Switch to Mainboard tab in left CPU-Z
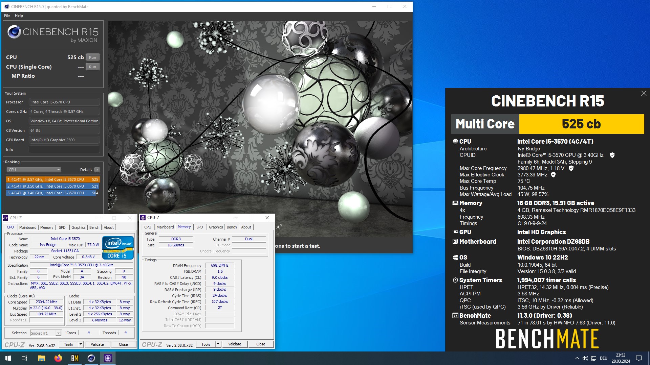Screen dimensions: 650x365 (28, 227)
